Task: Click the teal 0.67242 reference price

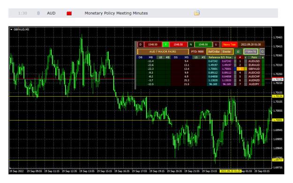Action: (x=213, y=61)
